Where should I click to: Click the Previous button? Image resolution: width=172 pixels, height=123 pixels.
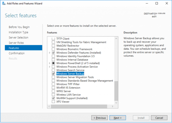click(x=100, y=118)
